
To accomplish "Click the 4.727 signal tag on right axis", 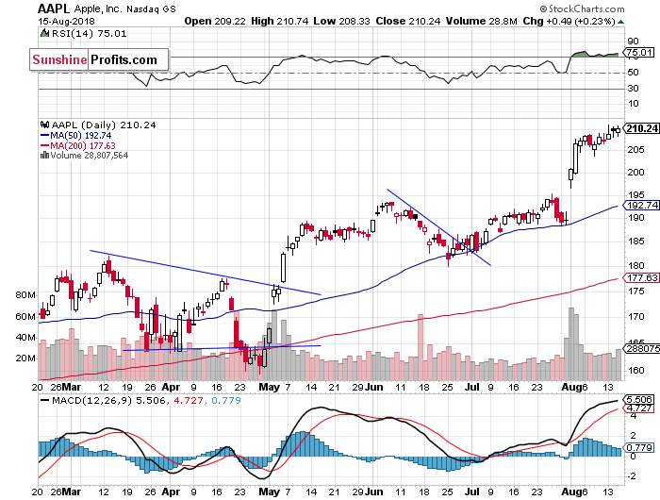I will tap(639, 408).
